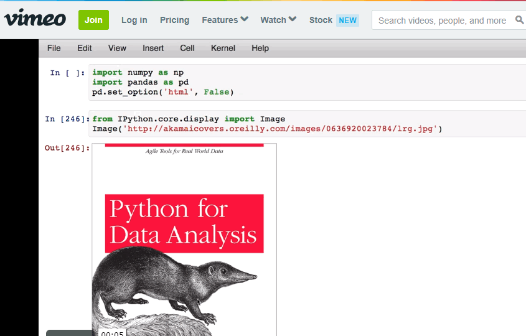
Task: Open the notebook Insert menu
Action: click(x=153, y=49)
